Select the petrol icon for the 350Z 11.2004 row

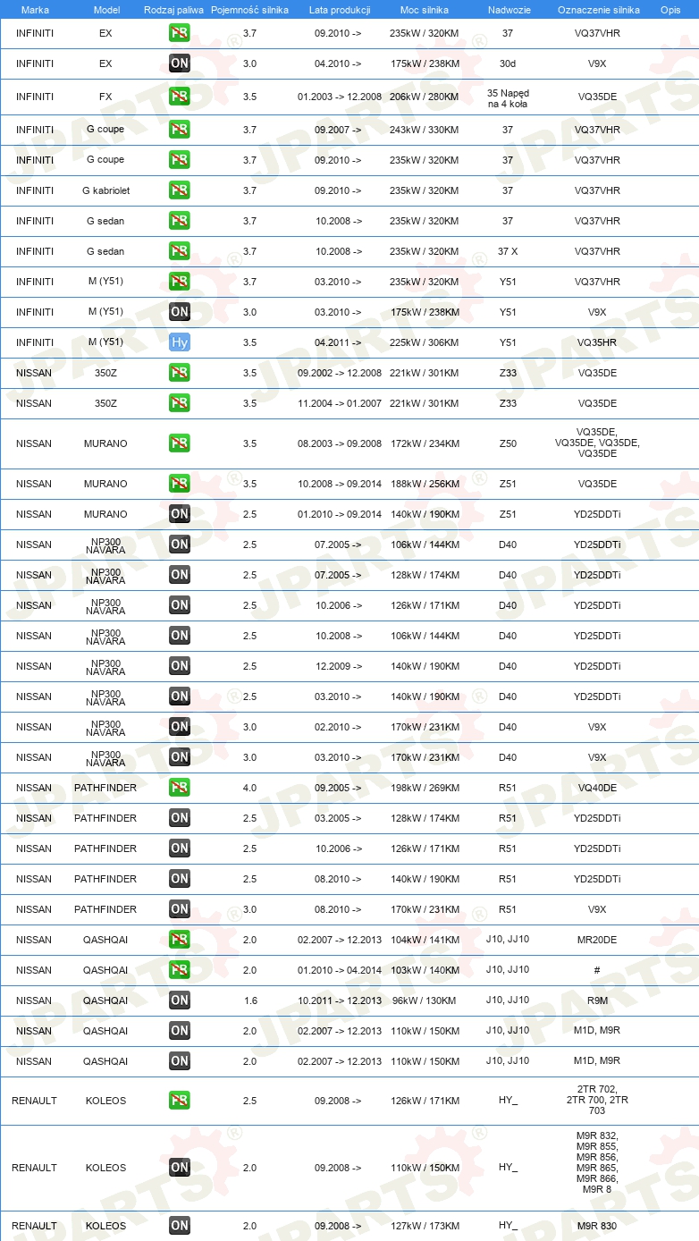point(180,403)
